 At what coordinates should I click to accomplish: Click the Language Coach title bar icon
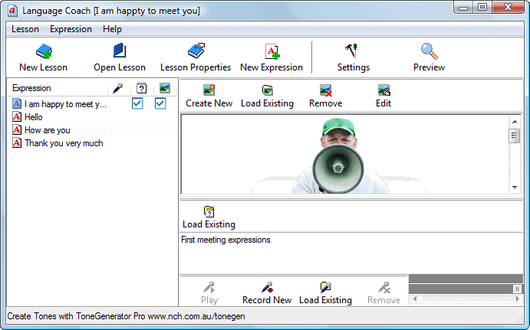point(13,11)
